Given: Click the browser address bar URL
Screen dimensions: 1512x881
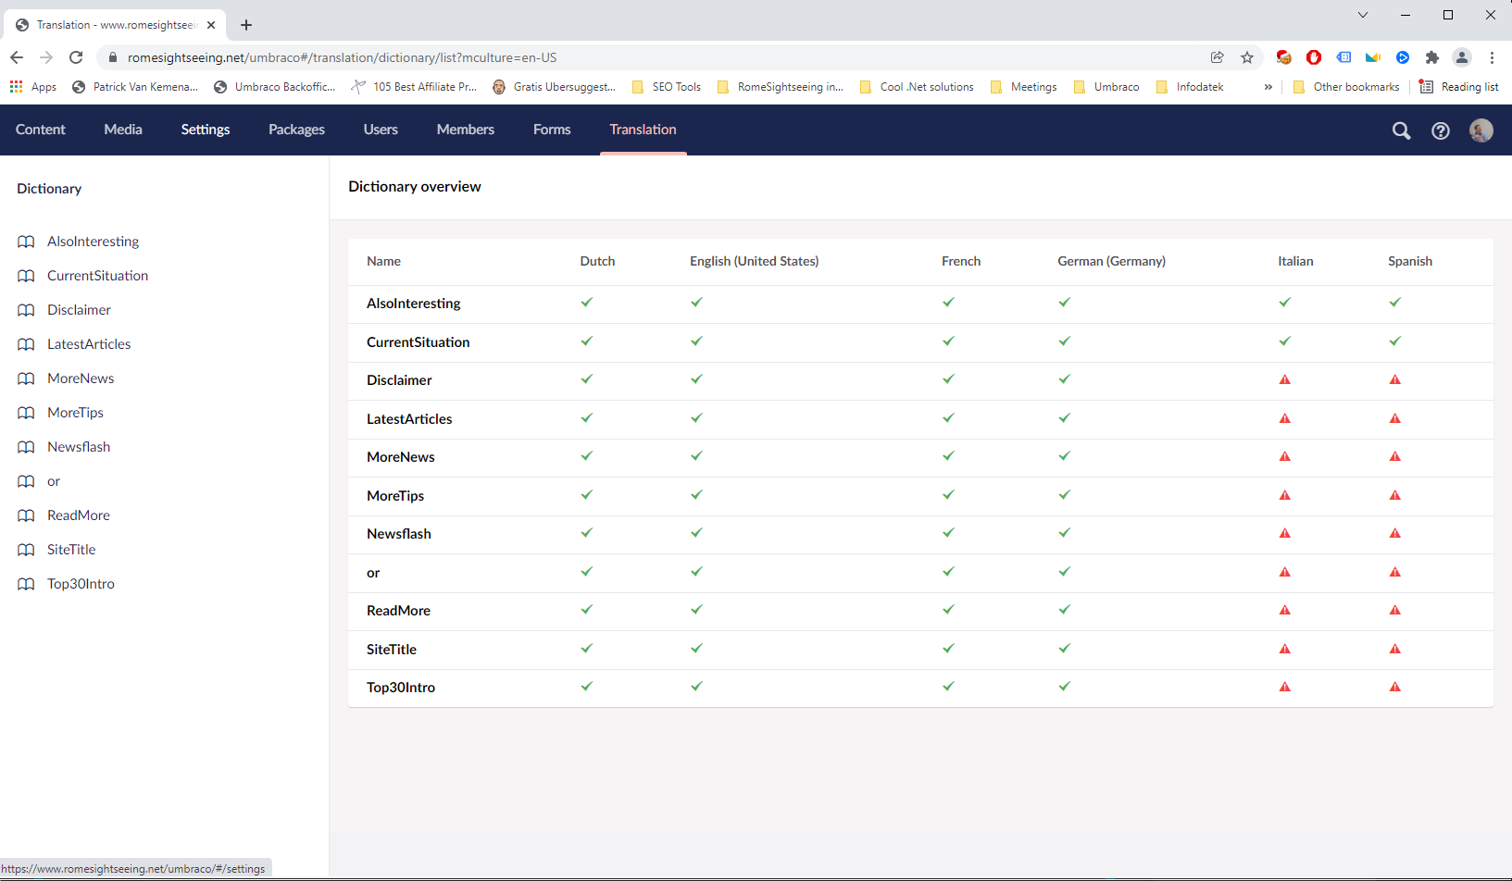Looking at the screenshot, I should click(342, 57).
